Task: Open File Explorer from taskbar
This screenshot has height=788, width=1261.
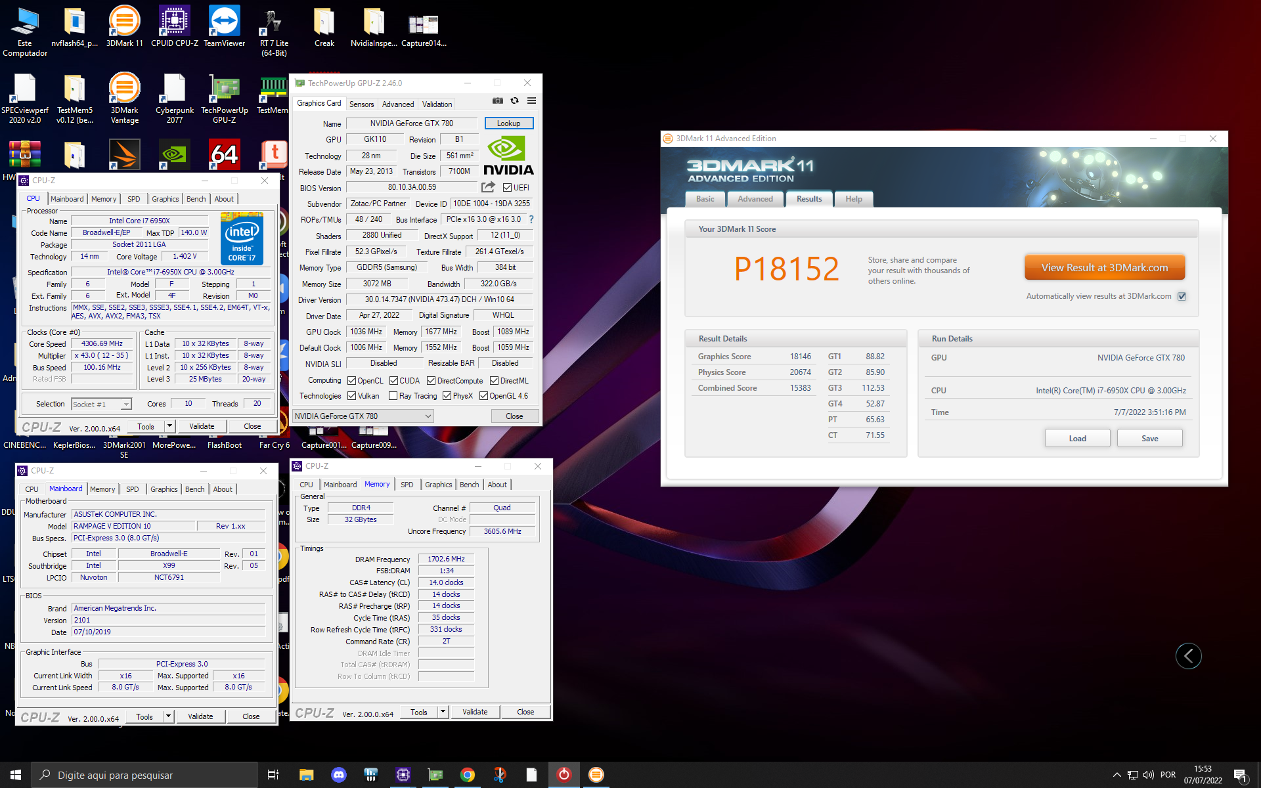Action: tap(306, 775)
